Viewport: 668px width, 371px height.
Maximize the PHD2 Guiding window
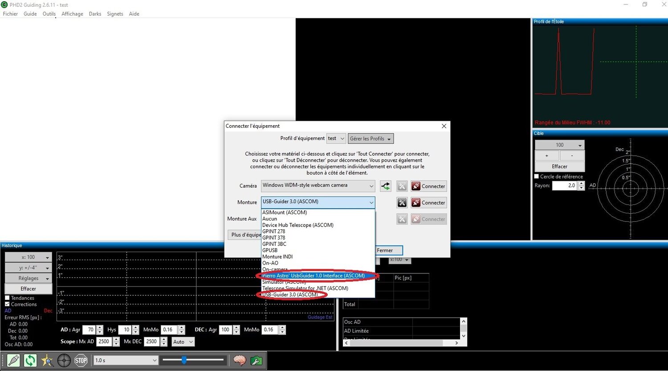645,4
